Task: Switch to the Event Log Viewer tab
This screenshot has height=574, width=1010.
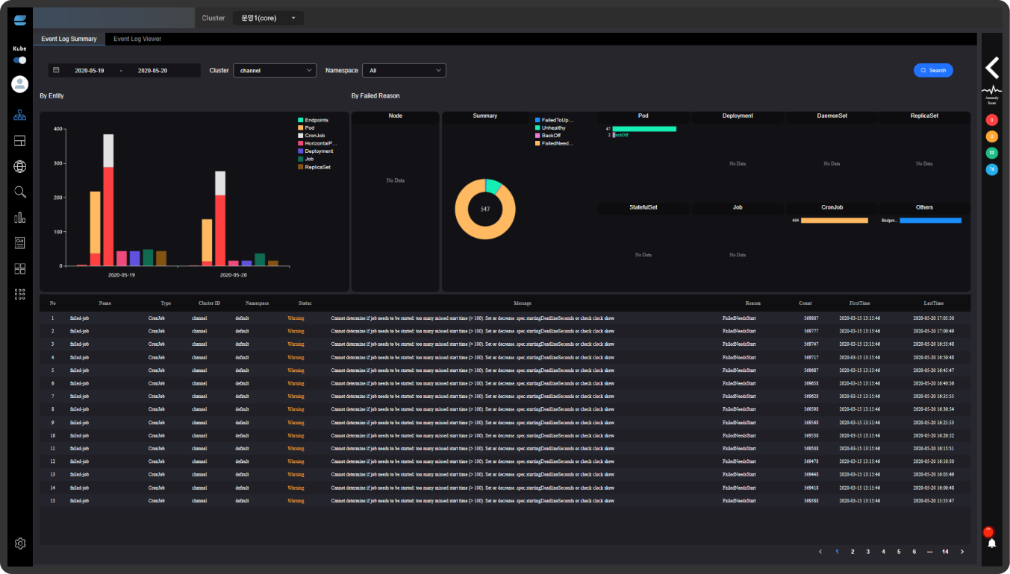Action: pyautogui.click(x=137, y=39)
